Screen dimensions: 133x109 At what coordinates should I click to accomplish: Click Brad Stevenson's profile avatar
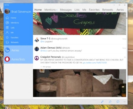(x=7, y=12)
